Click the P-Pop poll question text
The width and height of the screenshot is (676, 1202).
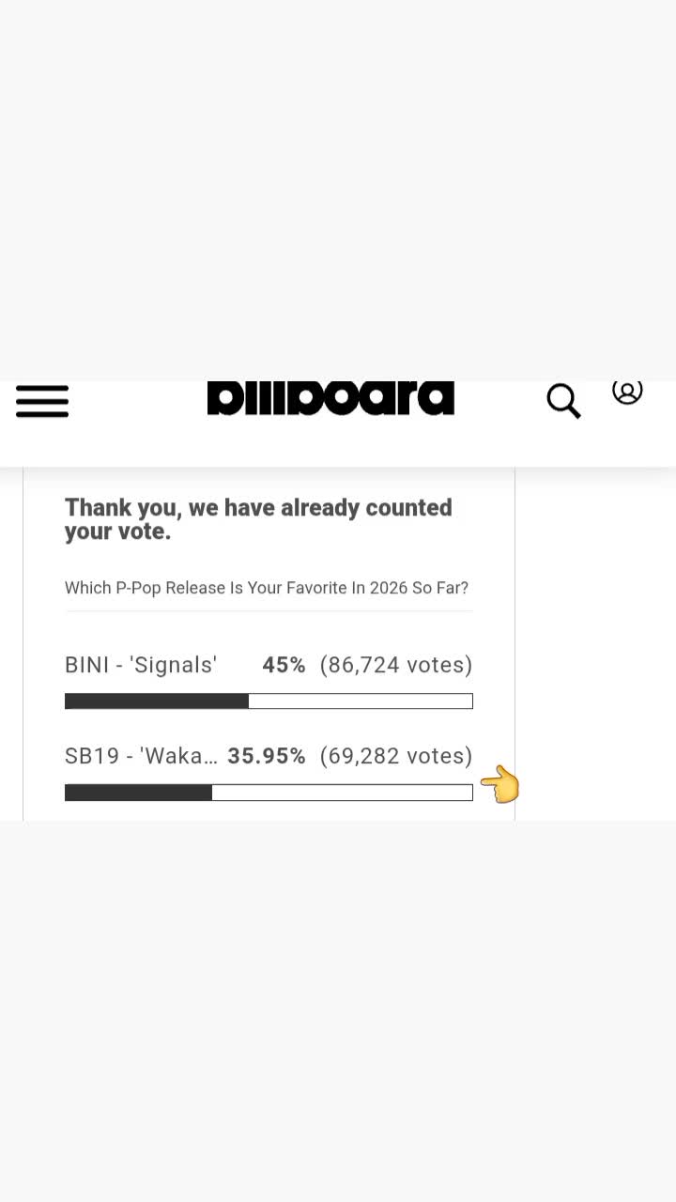click(x=267, y=588)
